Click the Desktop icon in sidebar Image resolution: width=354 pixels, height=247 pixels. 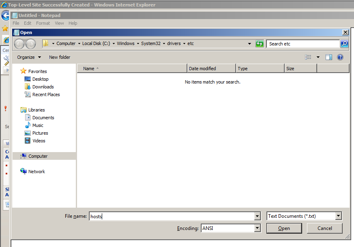(x=27, y=79)
